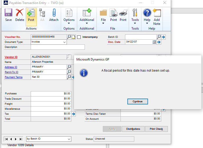The width and height of the screenshot is (203, 148).
Task: Open the Vendor ID link
Action: [11, 57]
